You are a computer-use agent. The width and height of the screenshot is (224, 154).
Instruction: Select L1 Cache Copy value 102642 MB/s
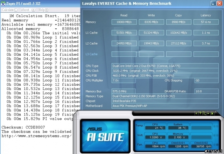coord(178,33)
